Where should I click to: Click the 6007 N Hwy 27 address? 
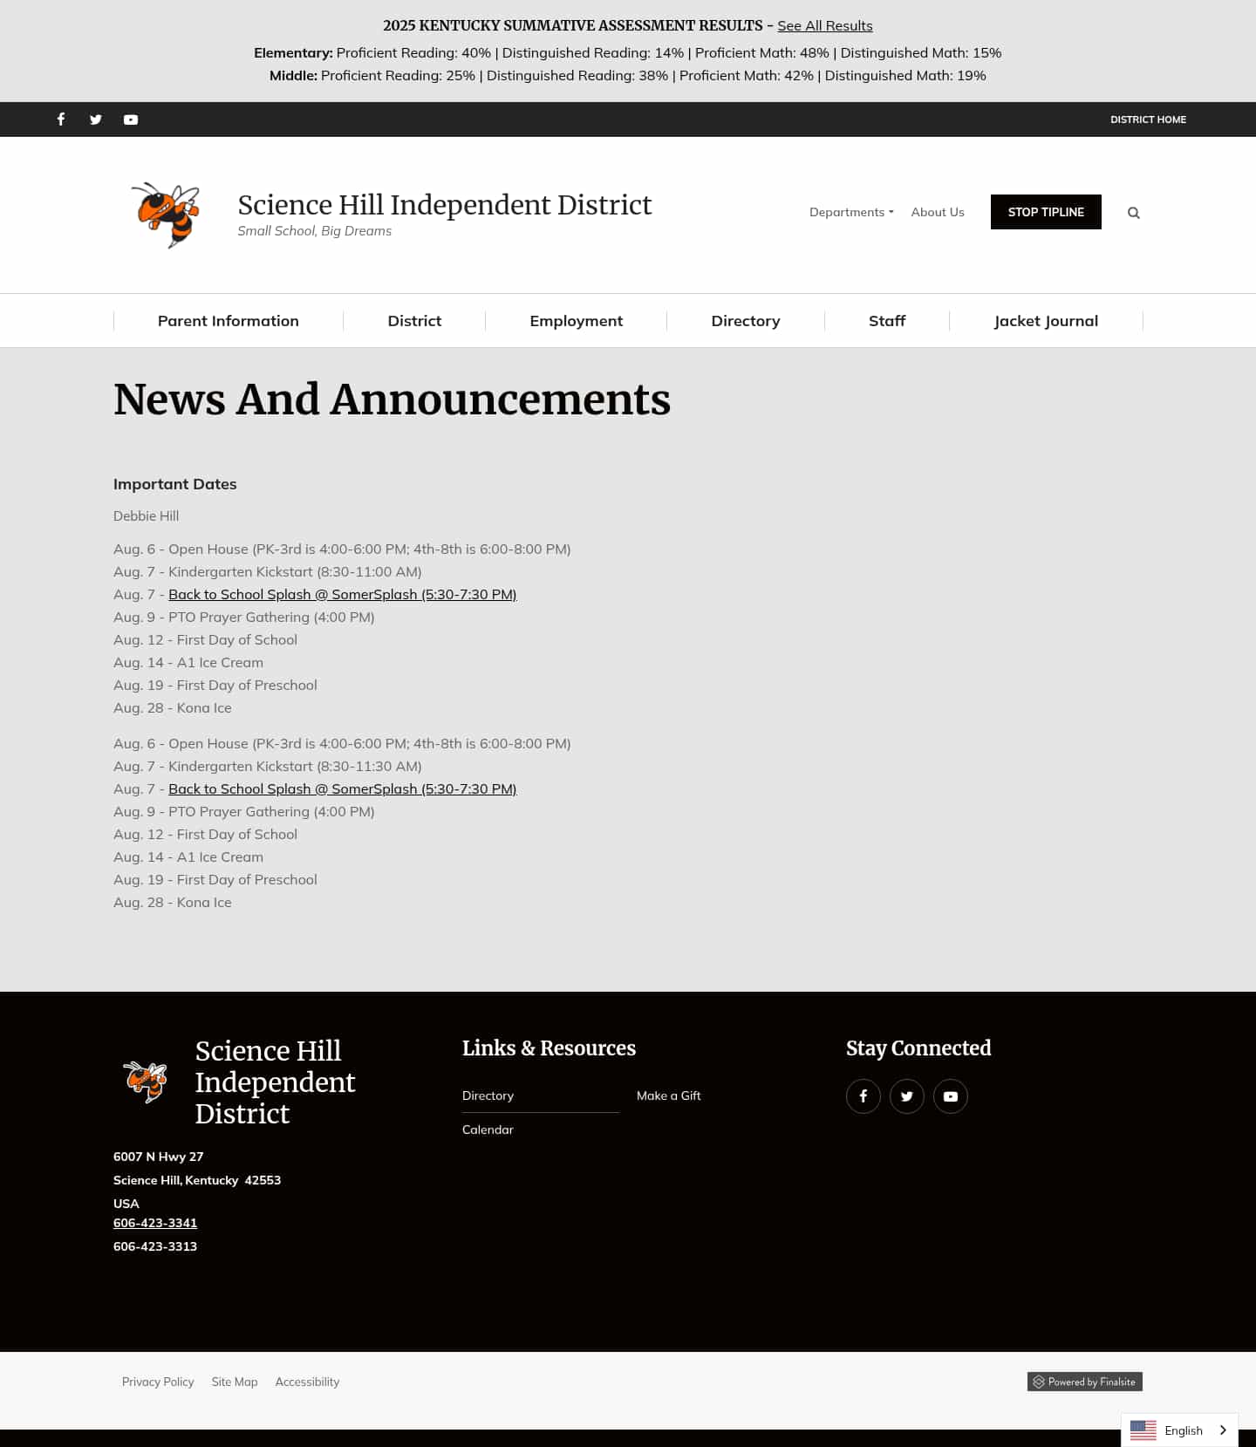(158, 1157)
